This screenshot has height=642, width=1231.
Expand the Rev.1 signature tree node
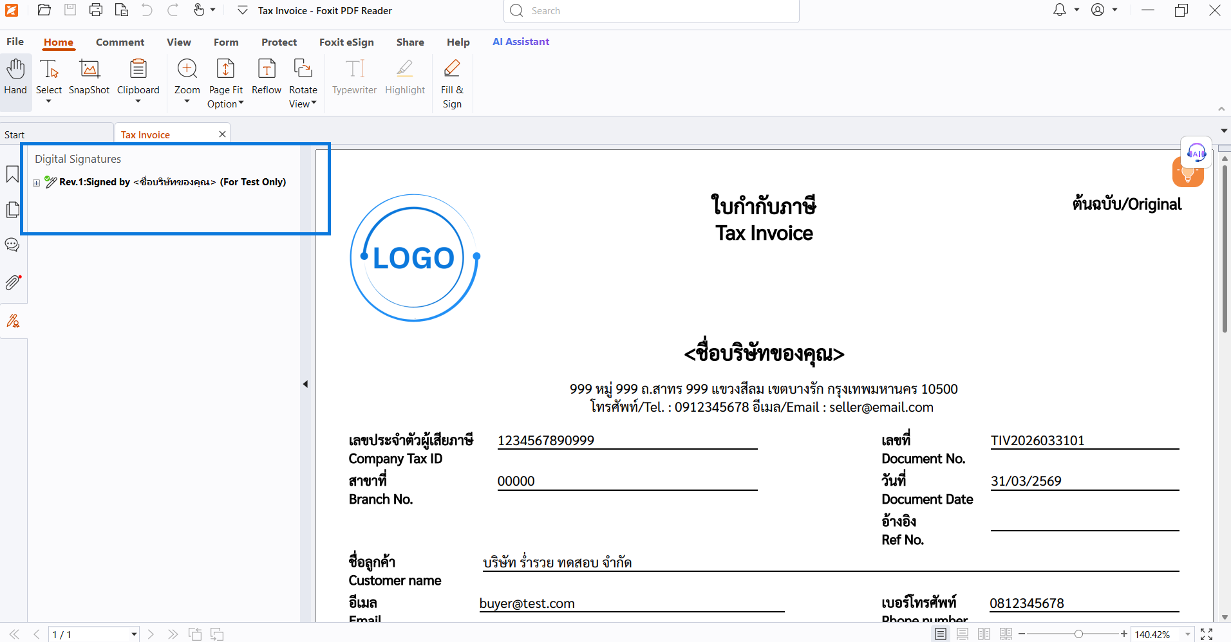(x=37, y=183)
